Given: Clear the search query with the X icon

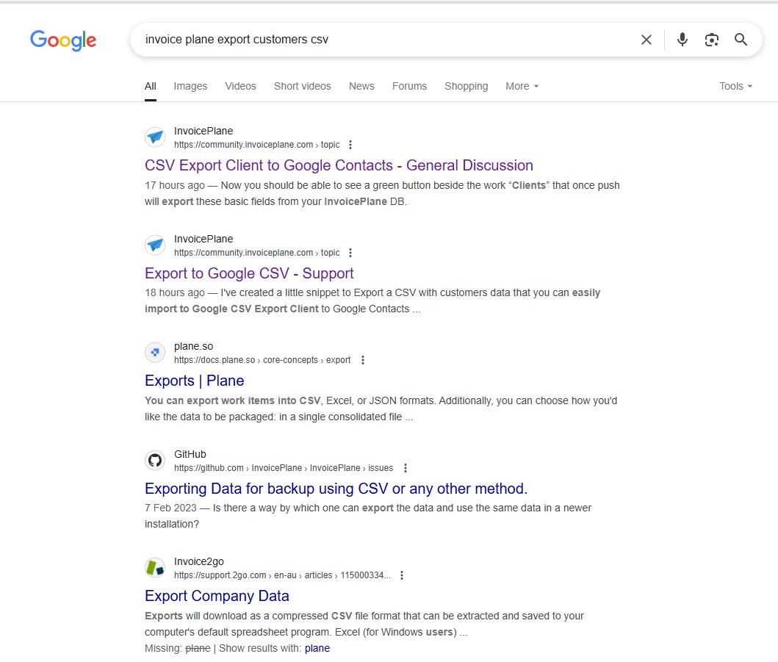Looking at the screenshot, I should tap(646, 40).
